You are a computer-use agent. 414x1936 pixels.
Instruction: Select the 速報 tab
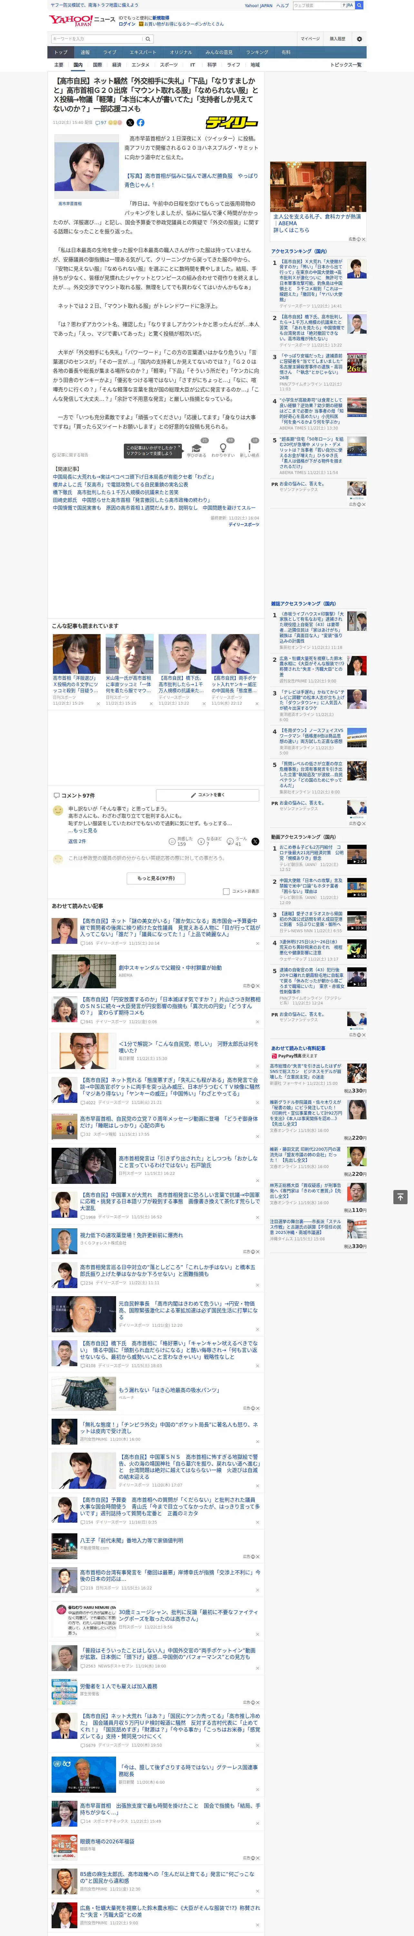click(85, 53)
